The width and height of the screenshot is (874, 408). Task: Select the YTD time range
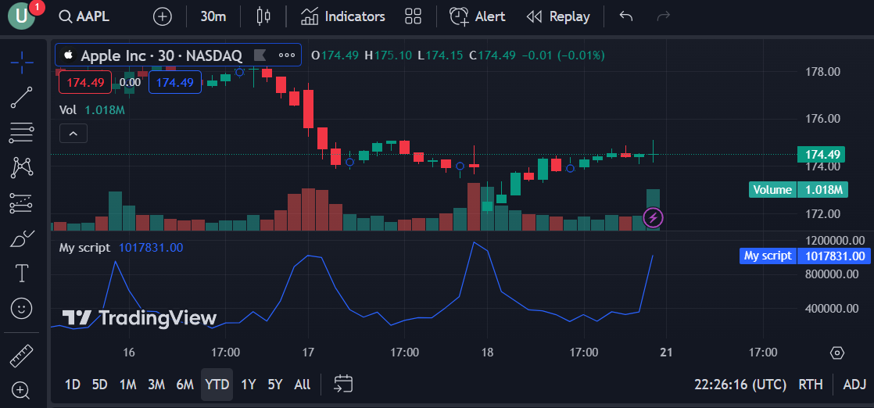tap(217, 384)
